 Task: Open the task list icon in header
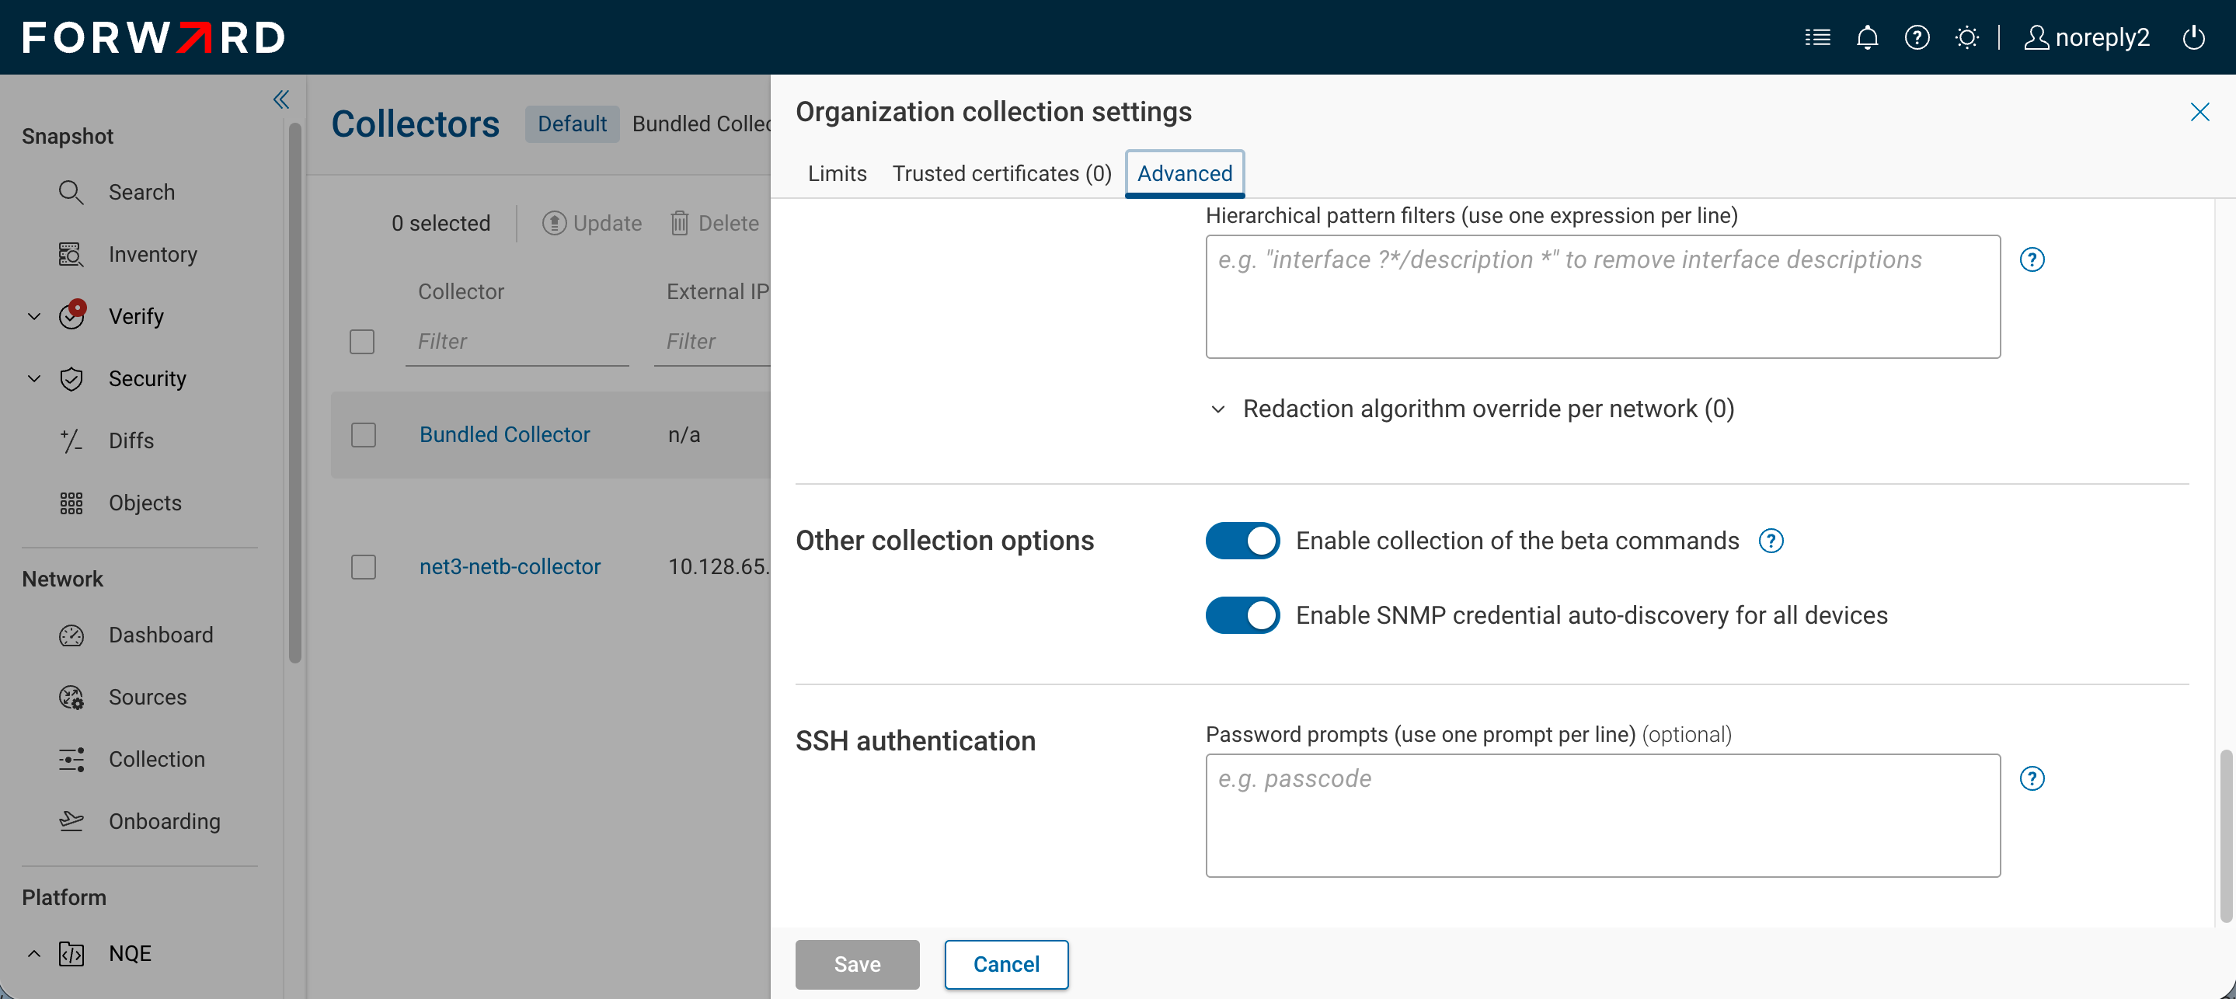tap(1816, 37)
